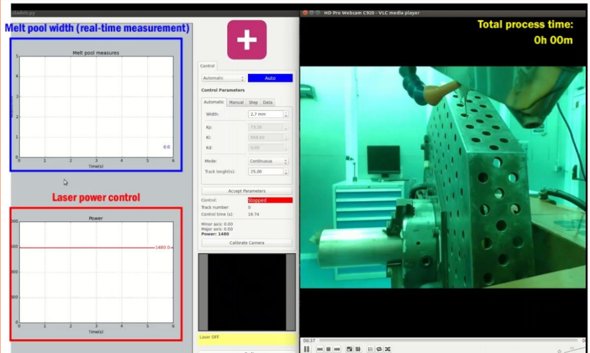Click VLC next track button
This screenshot has height=353, width=590.
337,349
